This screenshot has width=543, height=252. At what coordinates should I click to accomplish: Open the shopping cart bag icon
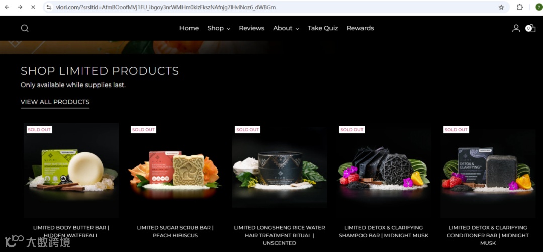(530, 28)
